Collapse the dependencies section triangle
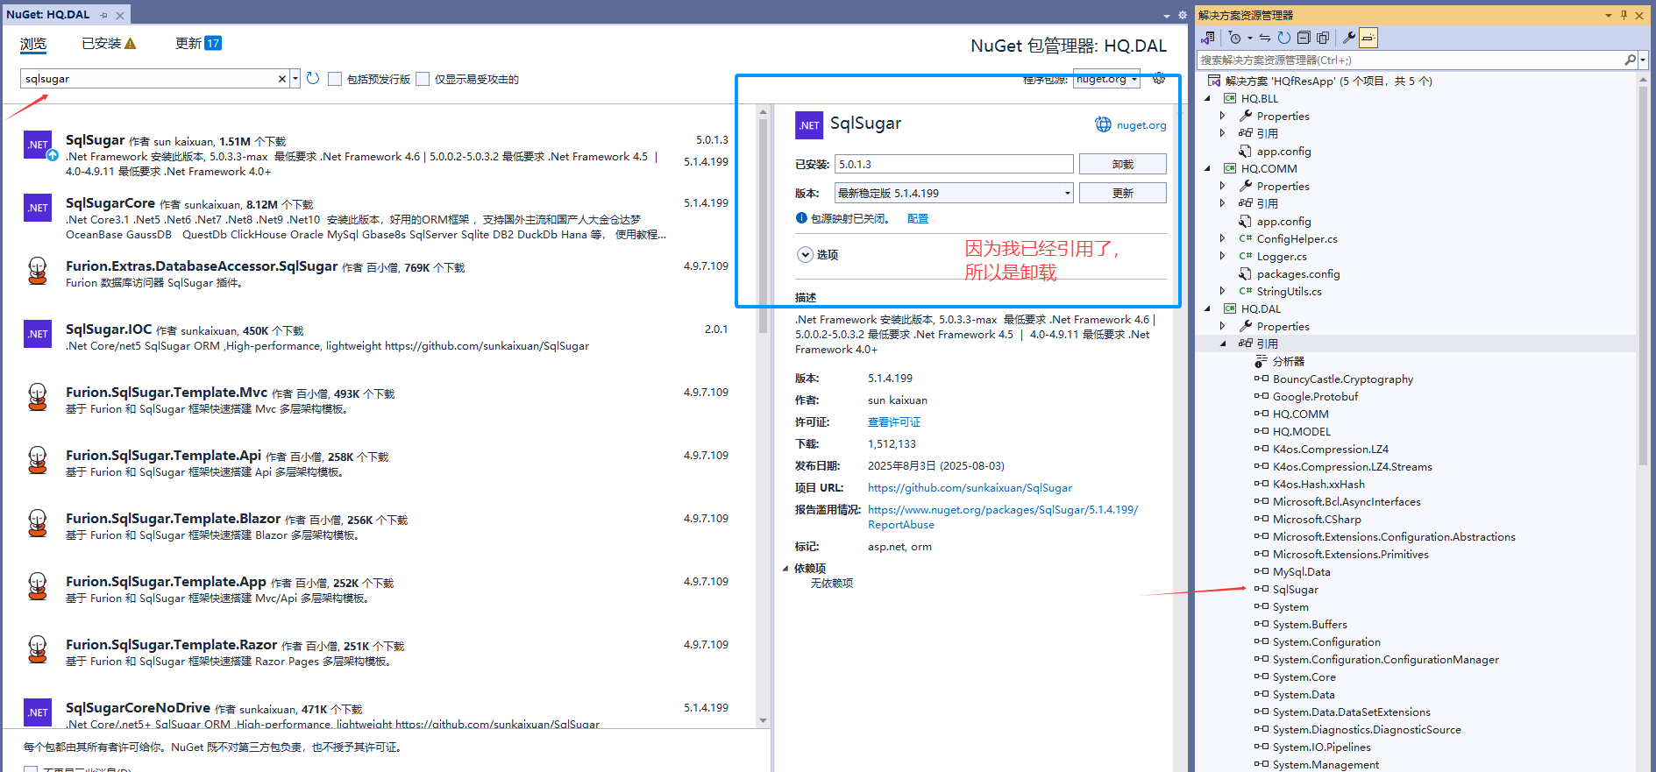The height and width of the screenshot is (772, 1656). coord(786,569)
